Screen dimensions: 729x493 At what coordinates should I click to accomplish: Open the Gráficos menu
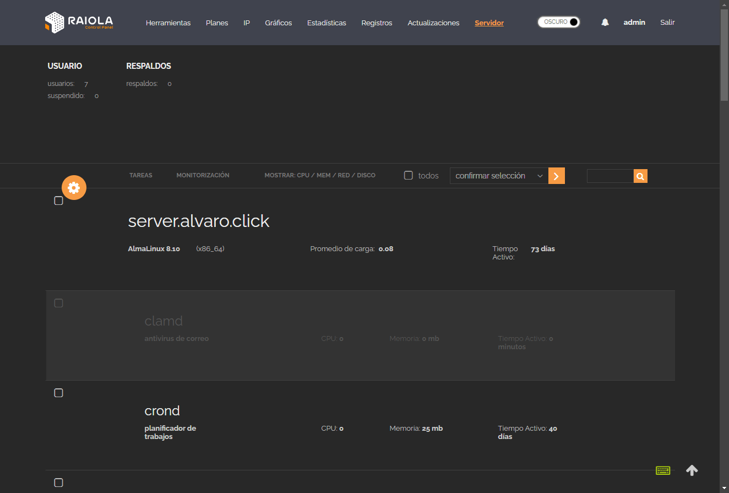click(x=279, y=23)
